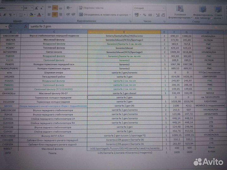Toggle the Center horizontal alignment button
This screenshot has width=227, height=170.
[x=55, y=14]
